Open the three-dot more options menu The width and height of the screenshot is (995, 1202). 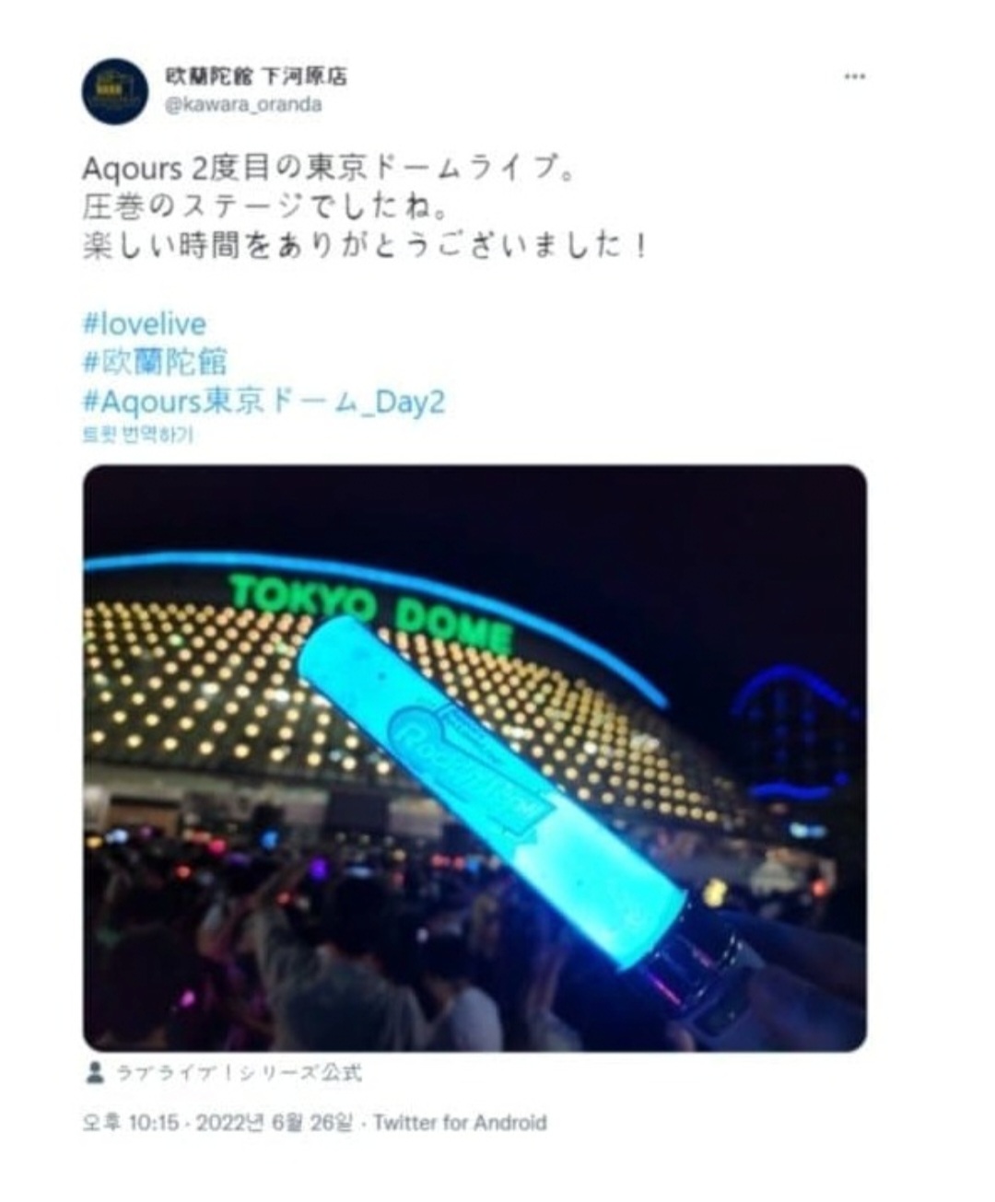click(854, 76)
